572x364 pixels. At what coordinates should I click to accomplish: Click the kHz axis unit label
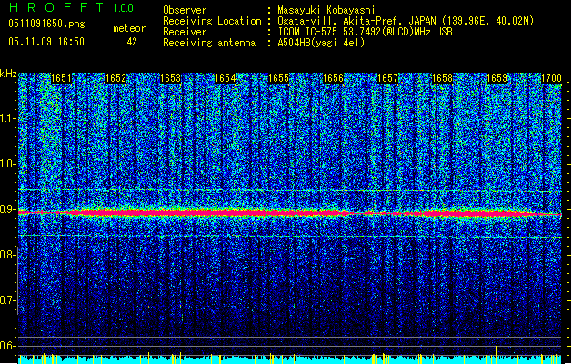[x=8, y=73]
